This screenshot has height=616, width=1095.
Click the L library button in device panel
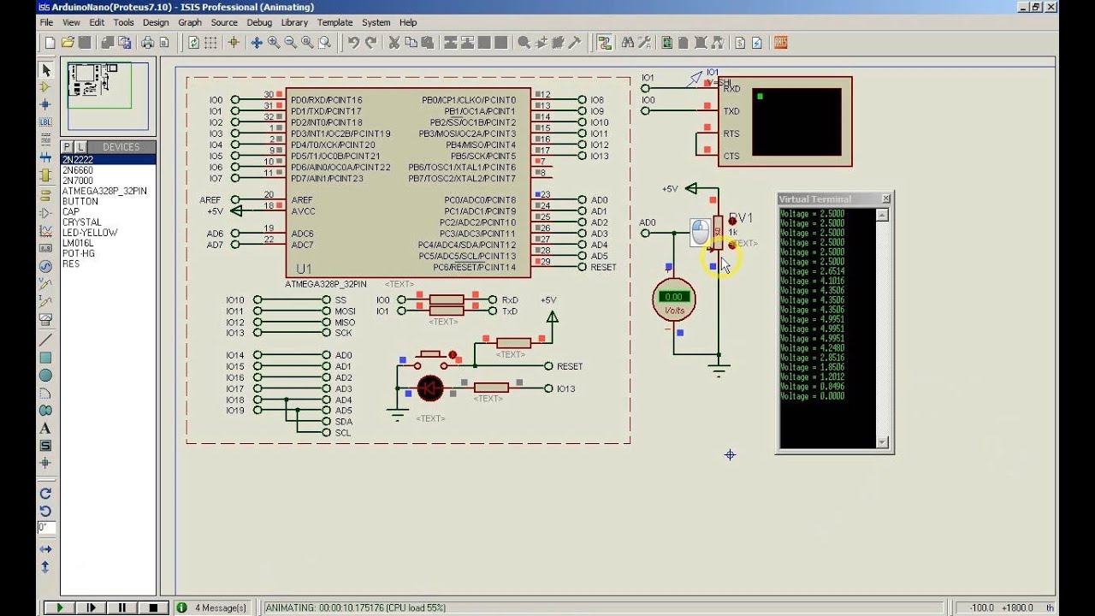coord(80,147)
